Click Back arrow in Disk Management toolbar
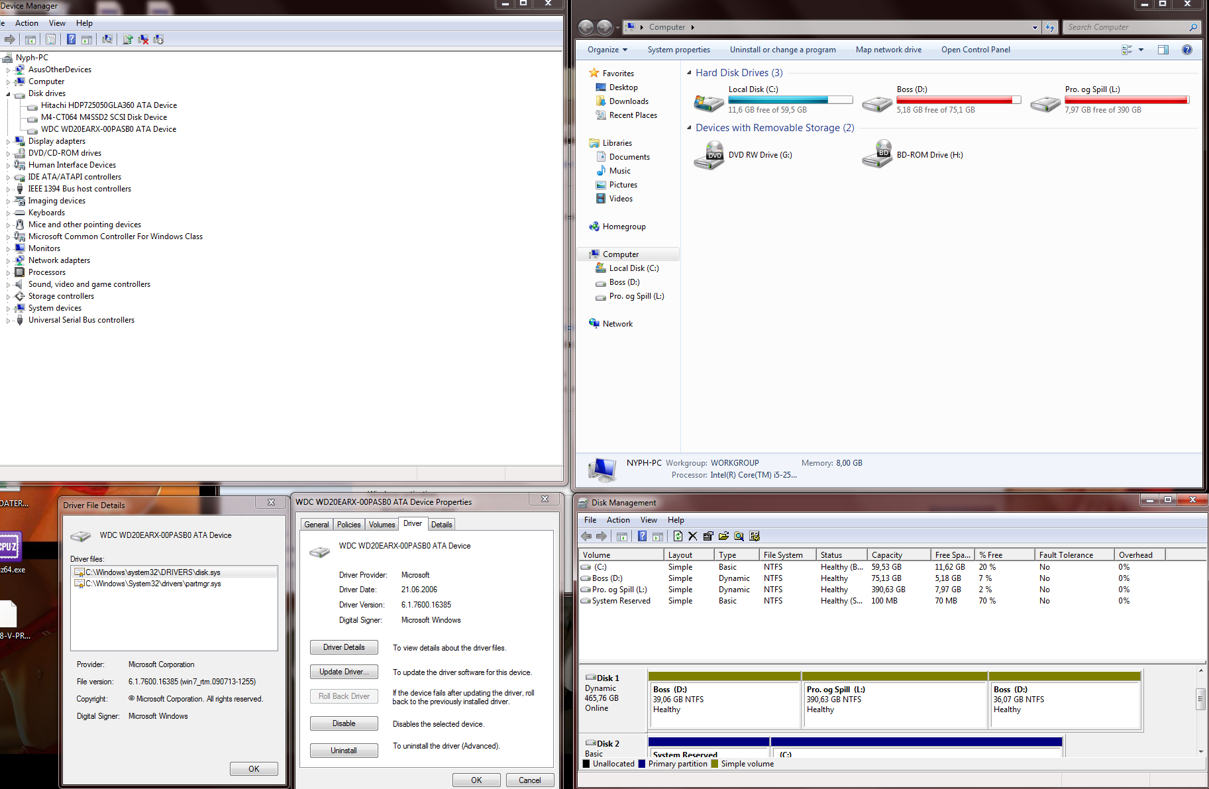The width and height of the screenshot is (1209, 789). [x=586, y=537]
